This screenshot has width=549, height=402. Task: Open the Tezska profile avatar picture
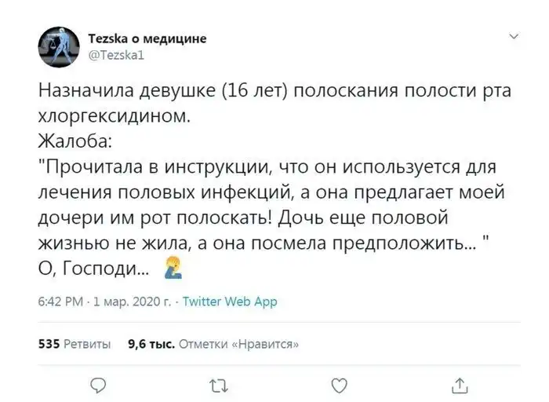coord(59,47)
